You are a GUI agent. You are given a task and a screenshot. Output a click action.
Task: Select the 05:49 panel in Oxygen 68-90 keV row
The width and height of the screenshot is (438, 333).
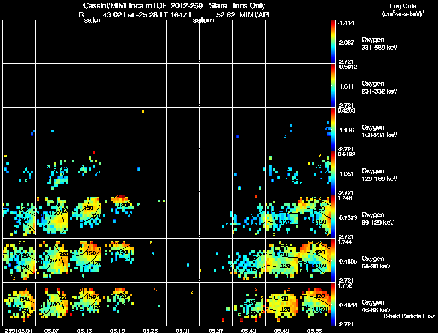[281, 260]
